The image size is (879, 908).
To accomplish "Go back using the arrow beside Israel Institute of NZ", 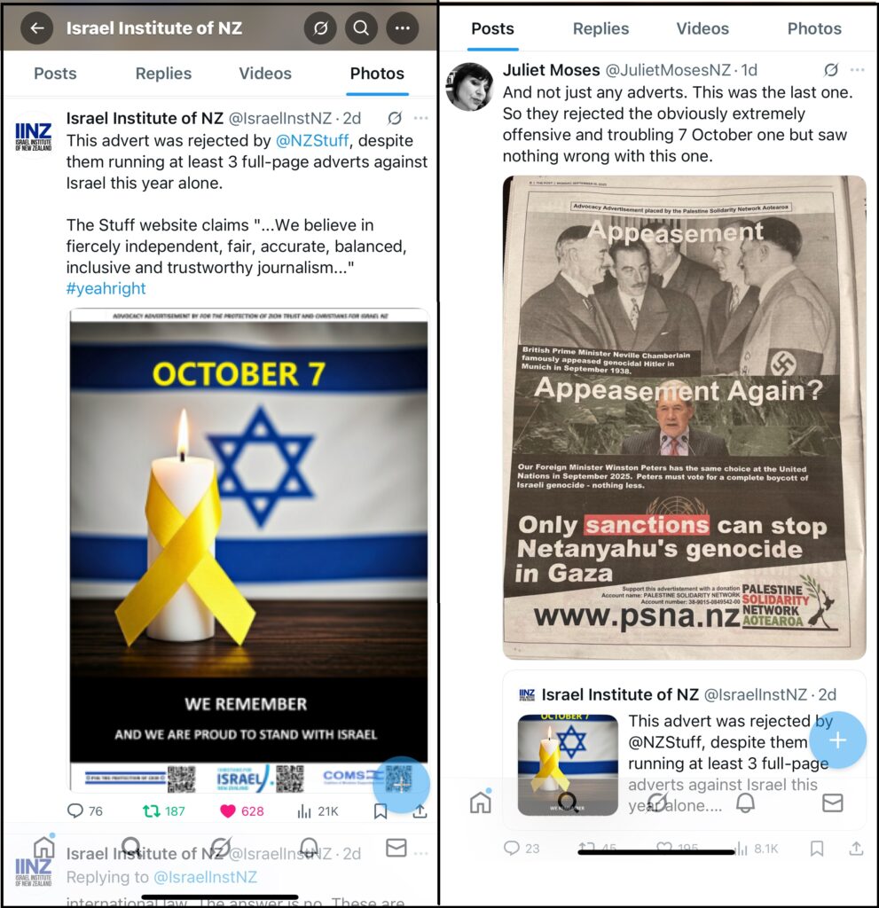I will pyautogui.click(x=37, y=27).
